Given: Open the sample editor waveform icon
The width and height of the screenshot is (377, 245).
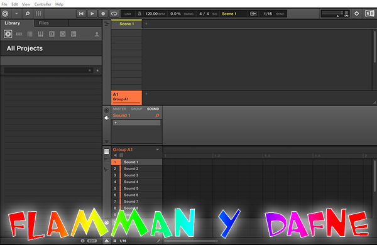Looking at the screenshot, I should point(107,169).
